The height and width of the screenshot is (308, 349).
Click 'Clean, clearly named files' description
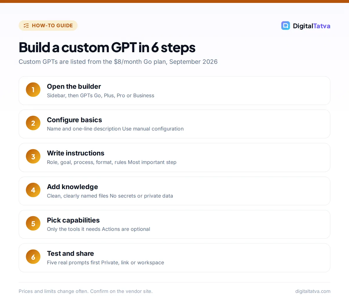coord(78,196)
